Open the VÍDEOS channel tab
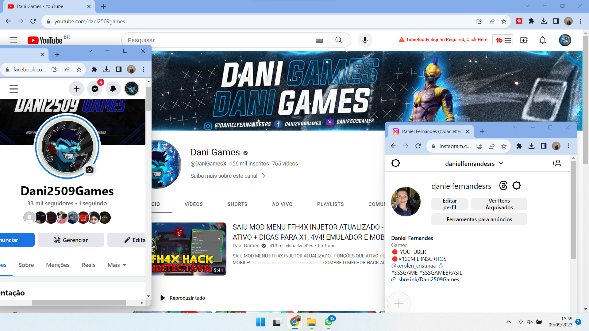This screenshot has width=589, height=331. [x=194, y=204]
